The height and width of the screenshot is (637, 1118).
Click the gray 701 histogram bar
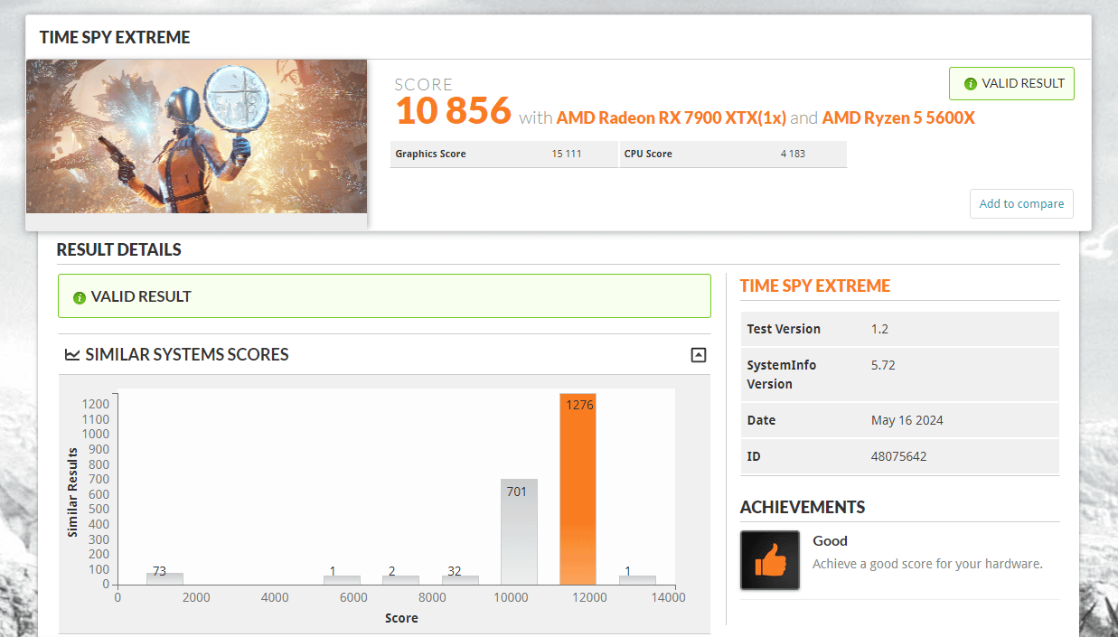coord(519,532)
